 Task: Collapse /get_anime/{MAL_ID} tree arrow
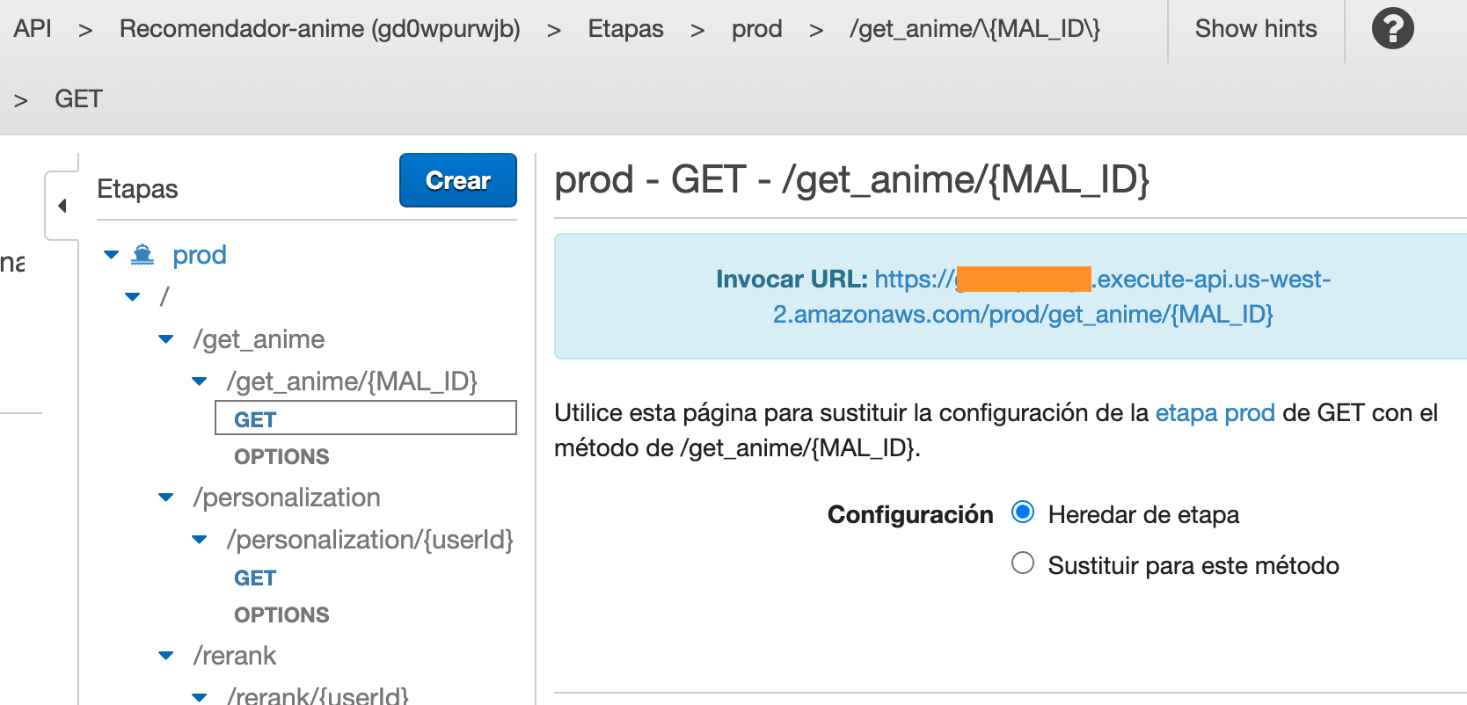coord(200,382)
